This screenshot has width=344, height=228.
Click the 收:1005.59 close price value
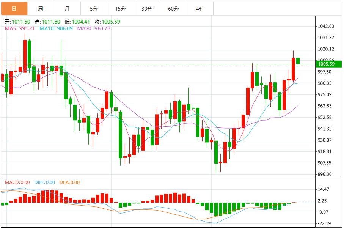pyautogui.click(x=107, y=22)
